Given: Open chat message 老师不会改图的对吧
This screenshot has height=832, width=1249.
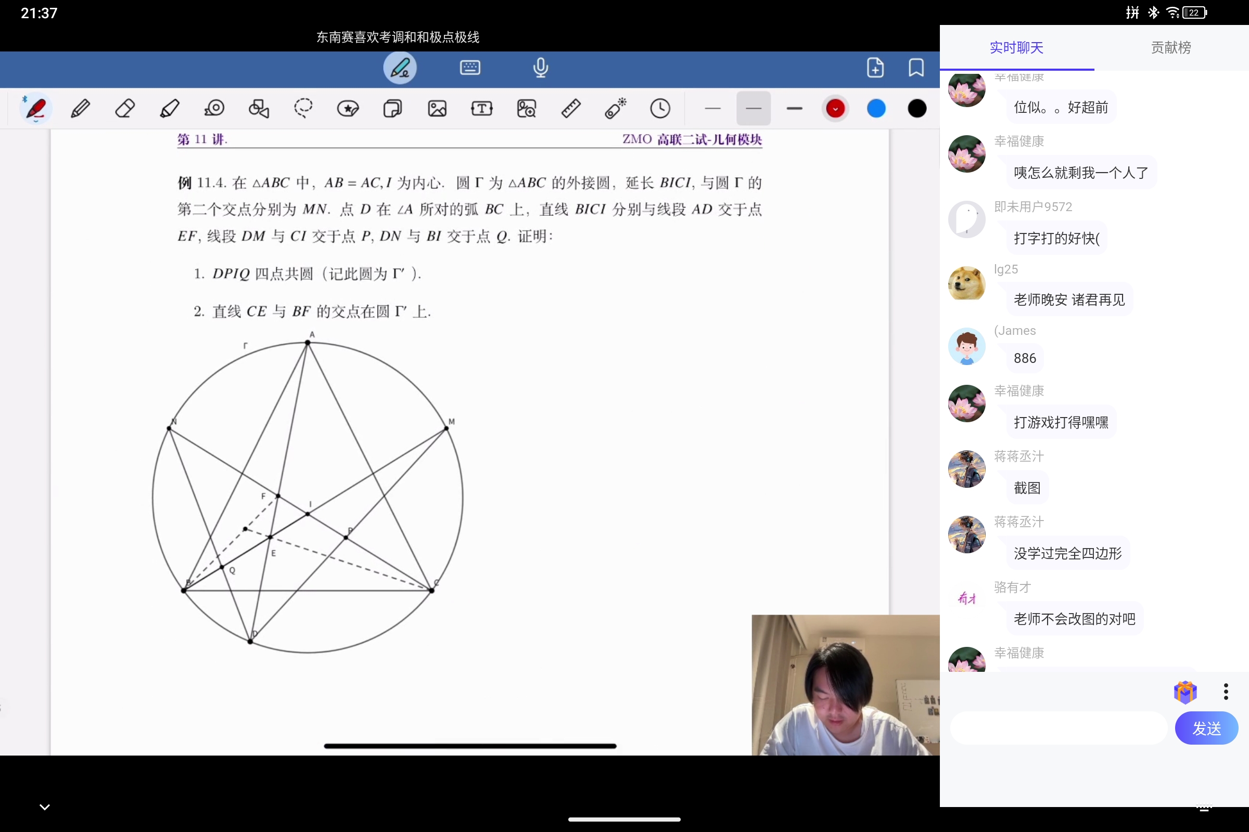Looking at the screenshot, I should coord(1074,619).
